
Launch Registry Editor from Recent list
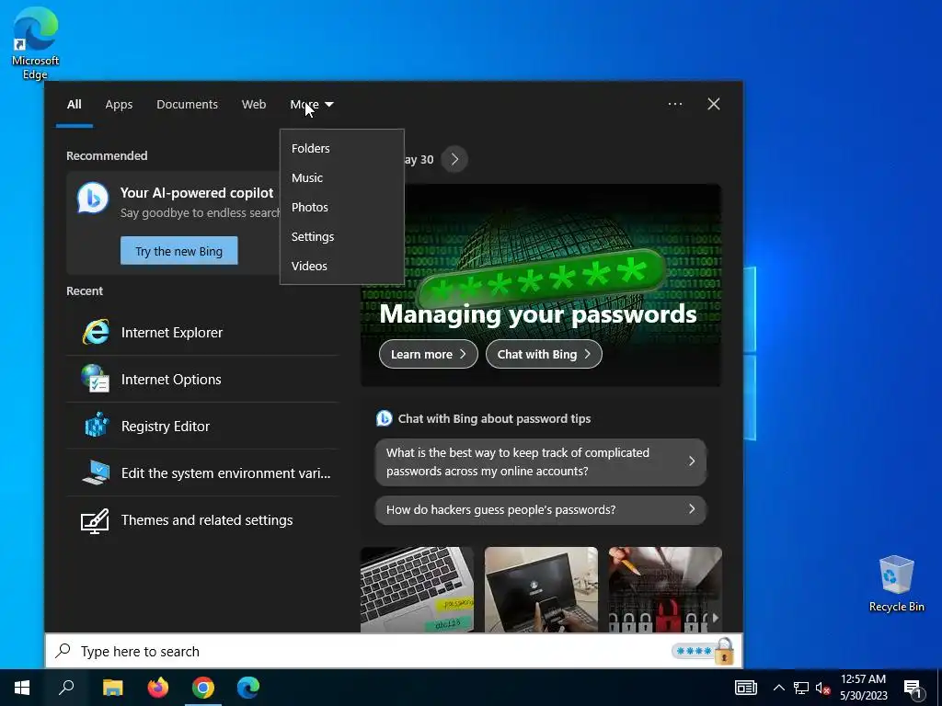coord(202,427)
